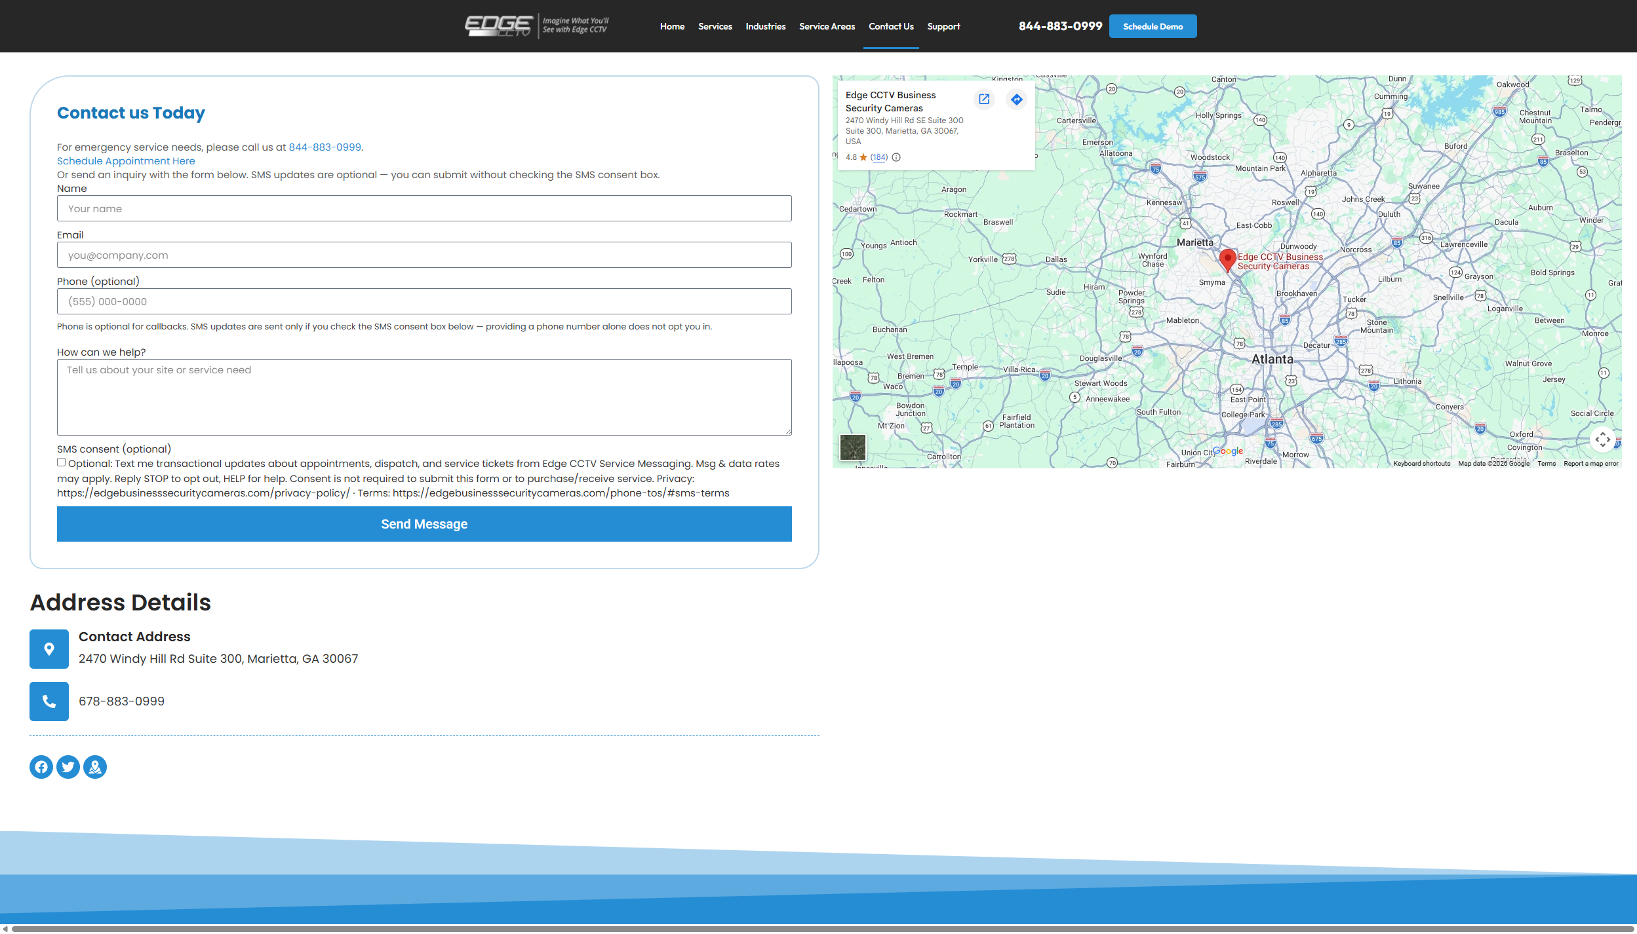
Task: Open the Support menu item
Action: 943,26
